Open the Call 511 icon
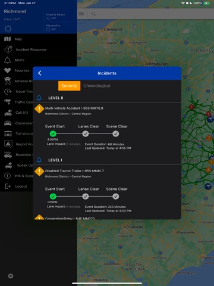 coord(8,113)
